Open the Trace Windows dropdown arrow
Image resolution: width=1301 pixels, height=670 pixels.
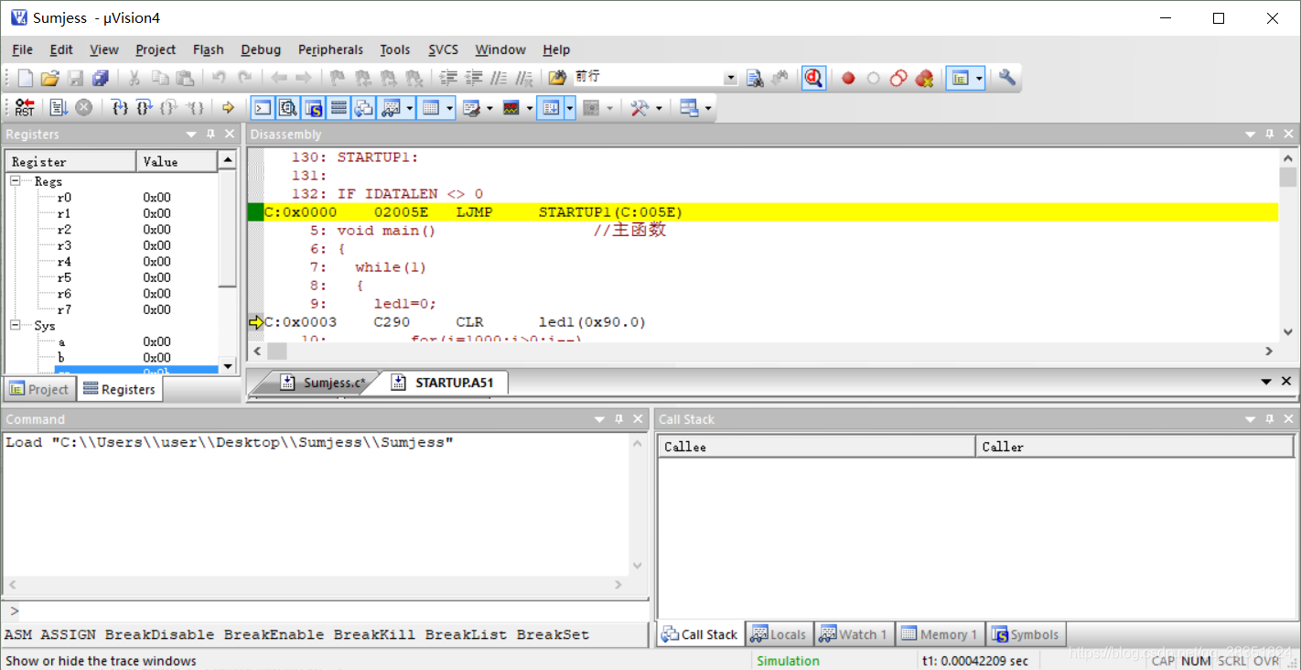coord(569,108)
